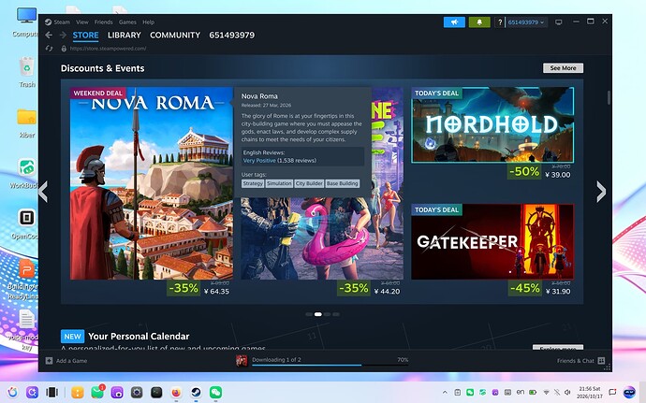Click the See More button

click(563, 68)
